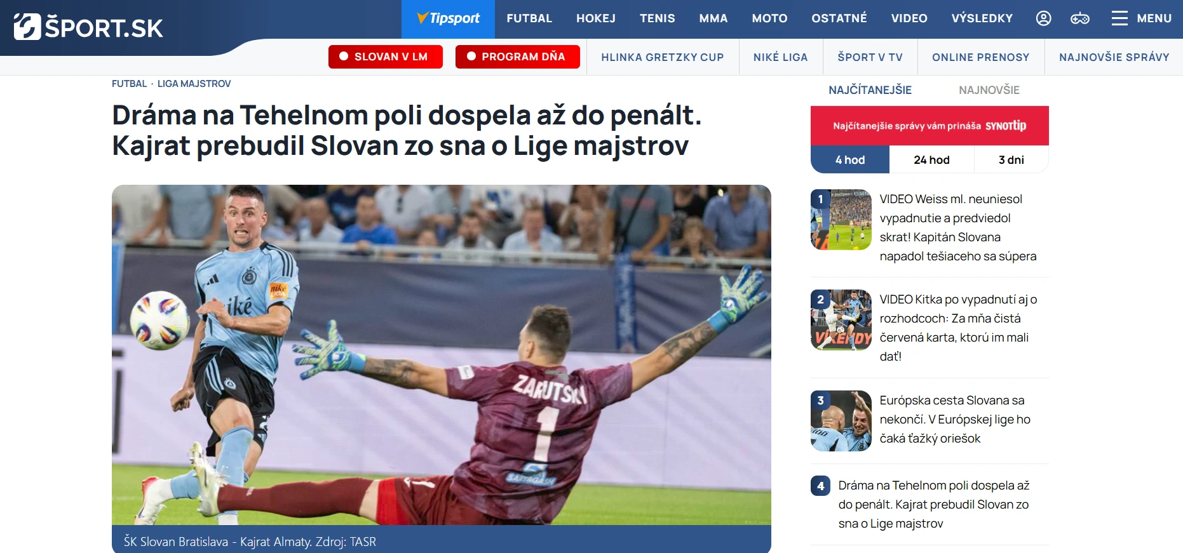Open the PROGRAM DŇA live button

518,57
